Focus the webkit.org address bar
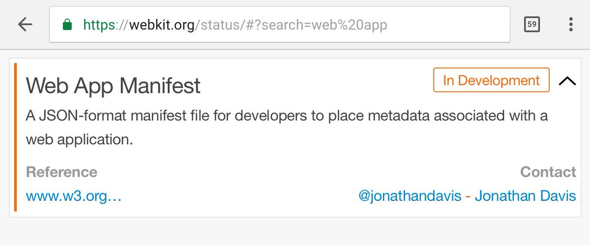Viewport: 590px width, 245px height. coord(279,24)
